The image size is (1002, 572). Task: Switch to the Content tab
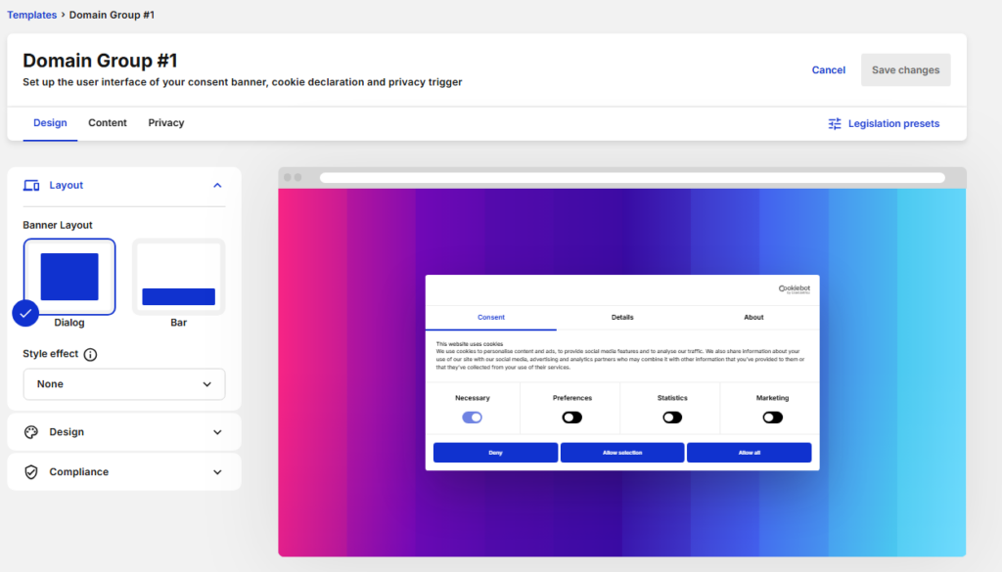(x=107, y=123)
